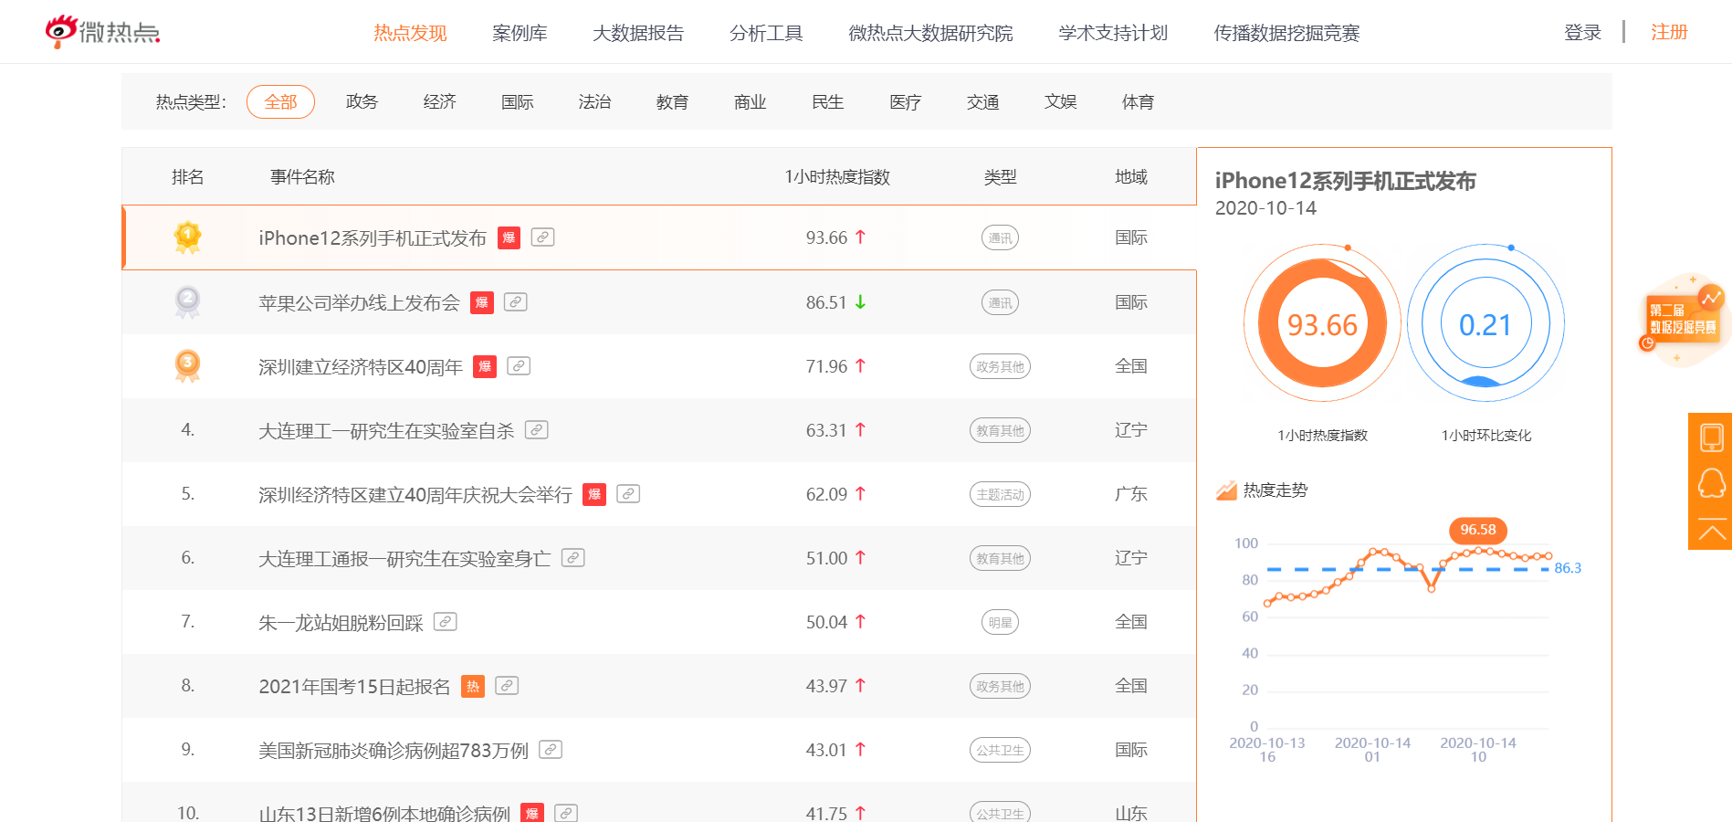Click the 明星 type tag
This screenshot has height=822, width=1732.
click(x=1000, y=622)
